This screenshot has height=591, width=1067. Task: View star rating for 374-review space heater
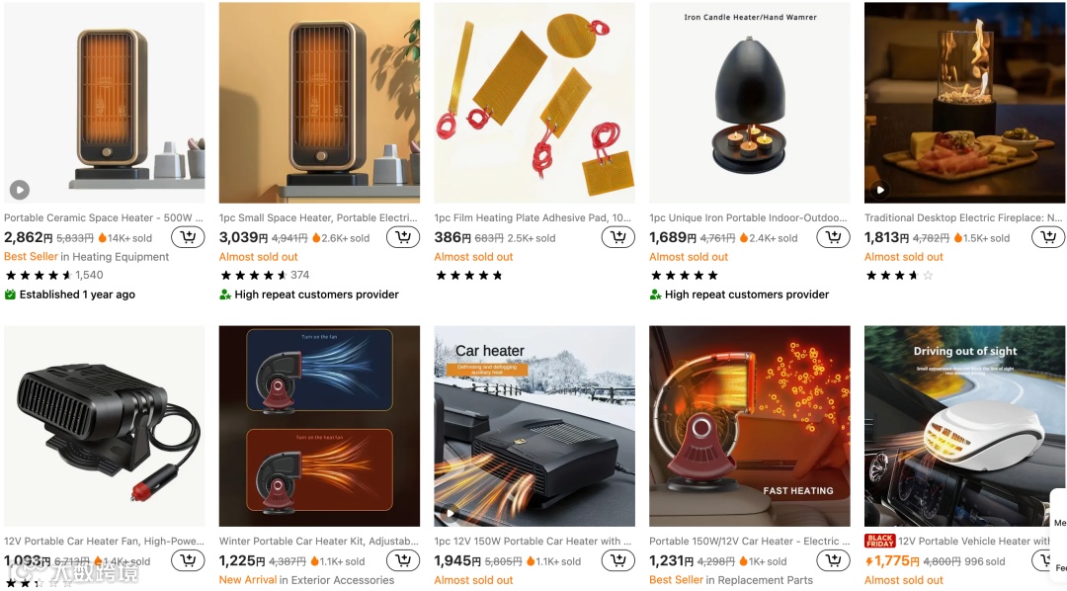253,275
